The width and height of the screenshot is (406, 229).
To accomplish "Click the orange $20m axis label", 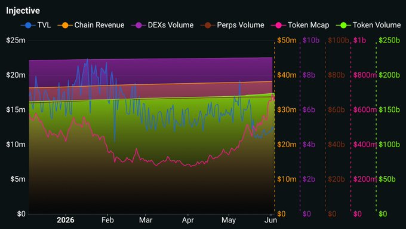I will pos(287,144).
